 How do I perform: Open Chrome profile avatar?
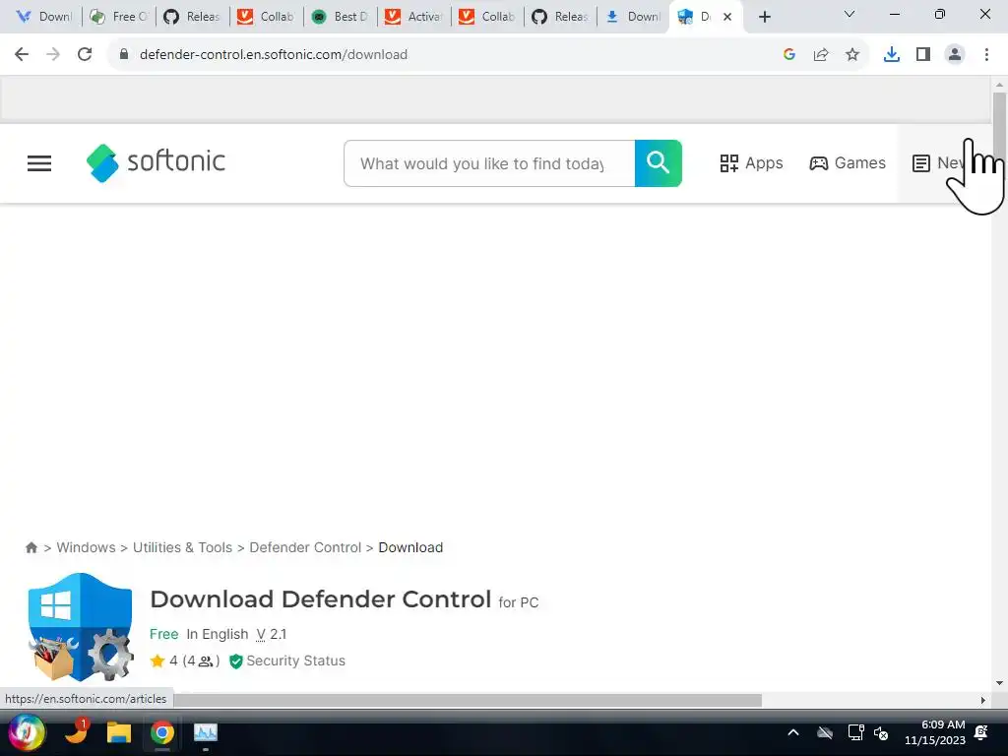(955, 55)
